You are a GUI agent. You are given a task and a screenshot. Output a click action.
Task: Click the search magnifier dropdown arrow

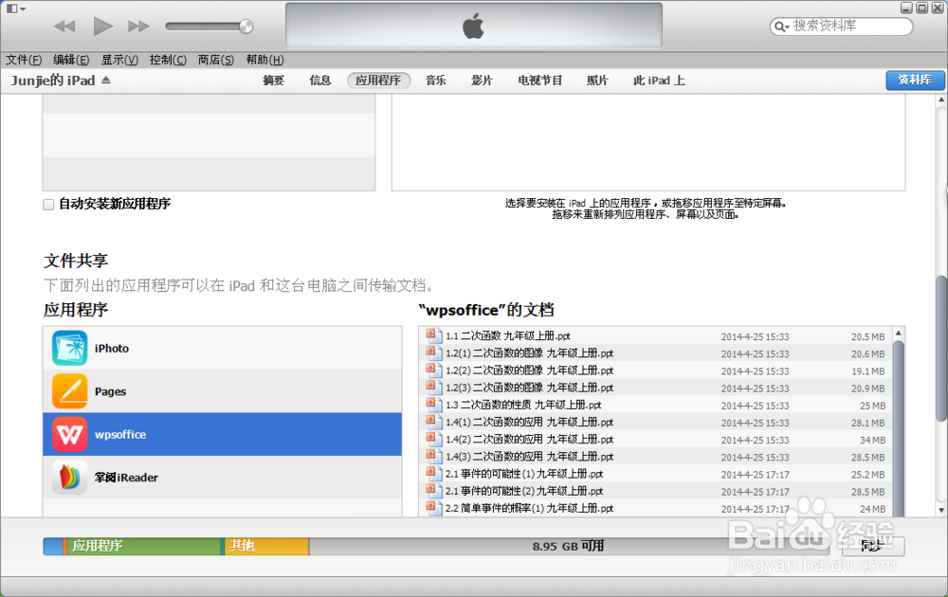pos(782,27)
